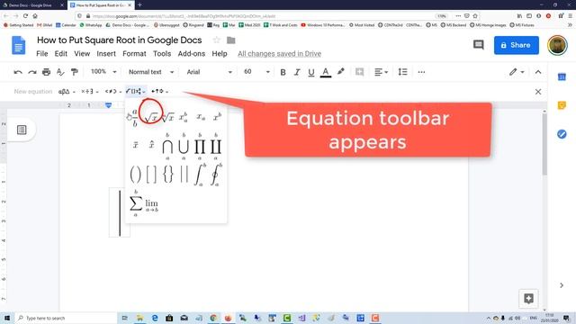This screenshot has height=324, width=576.
Task: Open the Edit menu
Action: [60, 54]
